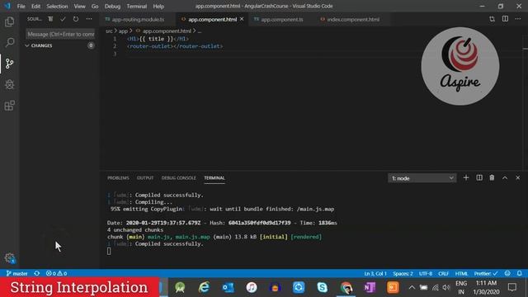Screen dimensions: 528x297
Task: Switch to the DEBUG CONSOLE tab
Action: click(178, 178)
